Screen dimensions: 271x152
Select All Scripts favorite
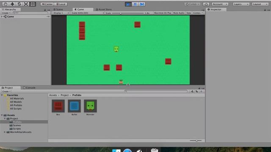(16, 109)
